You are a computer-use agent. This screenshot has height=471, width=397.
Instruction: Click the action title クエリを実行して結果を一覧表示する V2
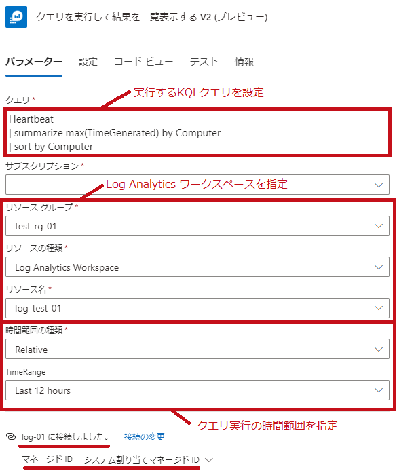(x=151, y=17)
